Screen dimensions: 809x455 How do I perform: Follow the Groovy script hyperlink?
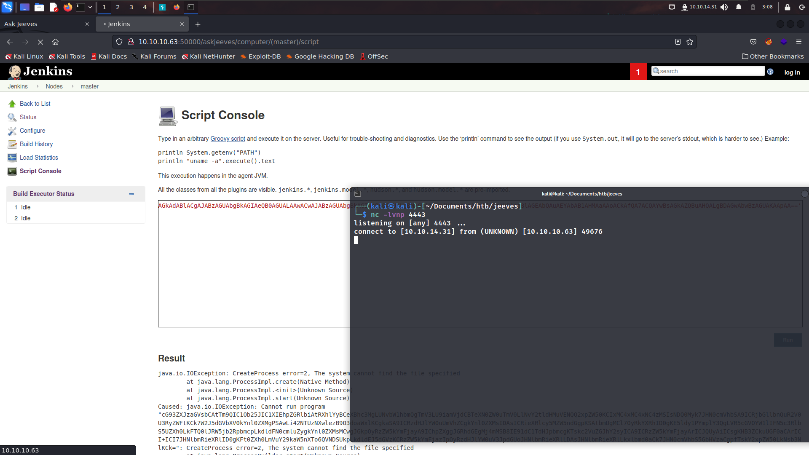(x=228, y=139)
